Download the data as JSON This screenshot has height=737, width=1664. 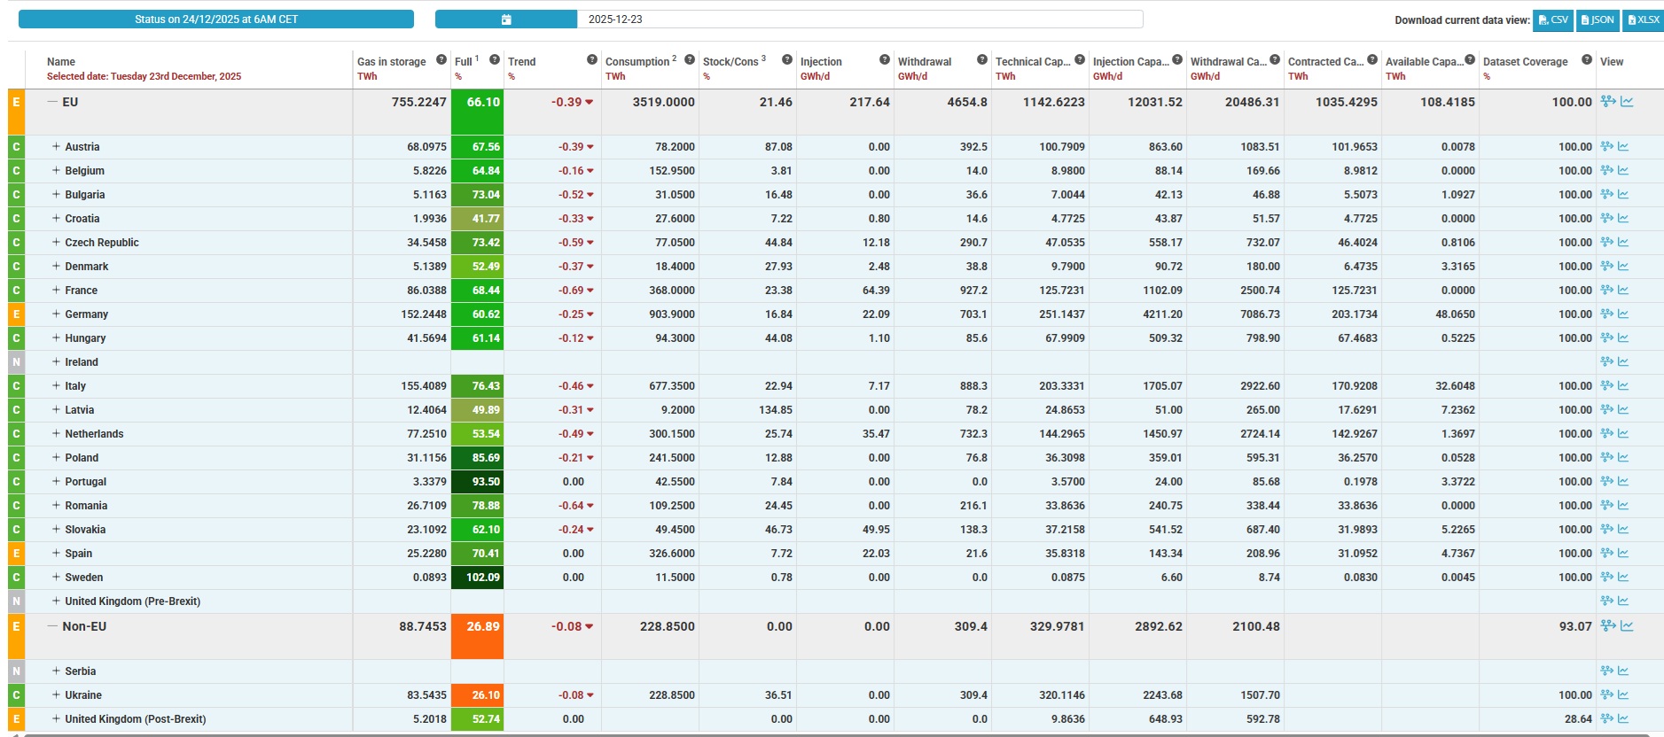tap(1598, 20)
